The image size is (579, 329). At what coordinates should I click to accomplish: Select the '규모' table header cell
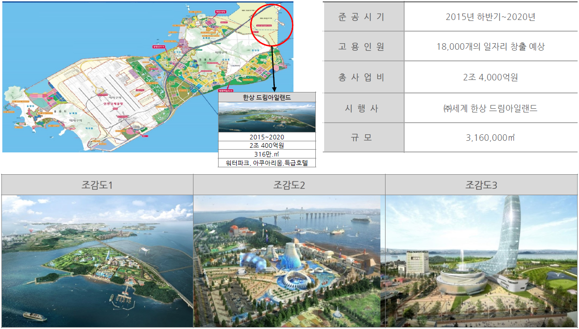tap(363, 138)
